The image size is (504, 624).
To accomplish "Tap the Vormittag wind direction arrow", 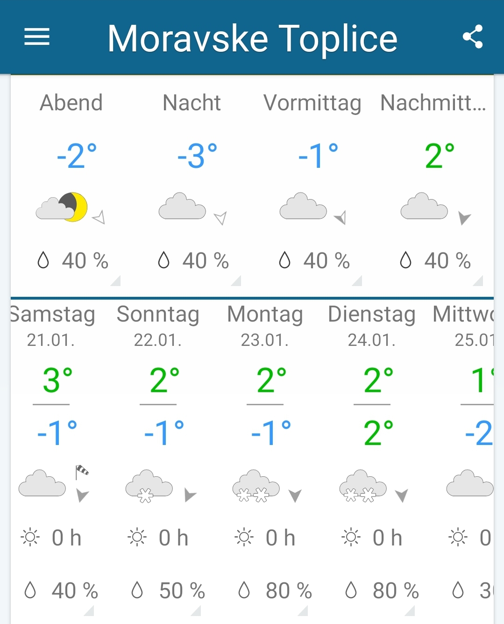I will pos(341,217).
